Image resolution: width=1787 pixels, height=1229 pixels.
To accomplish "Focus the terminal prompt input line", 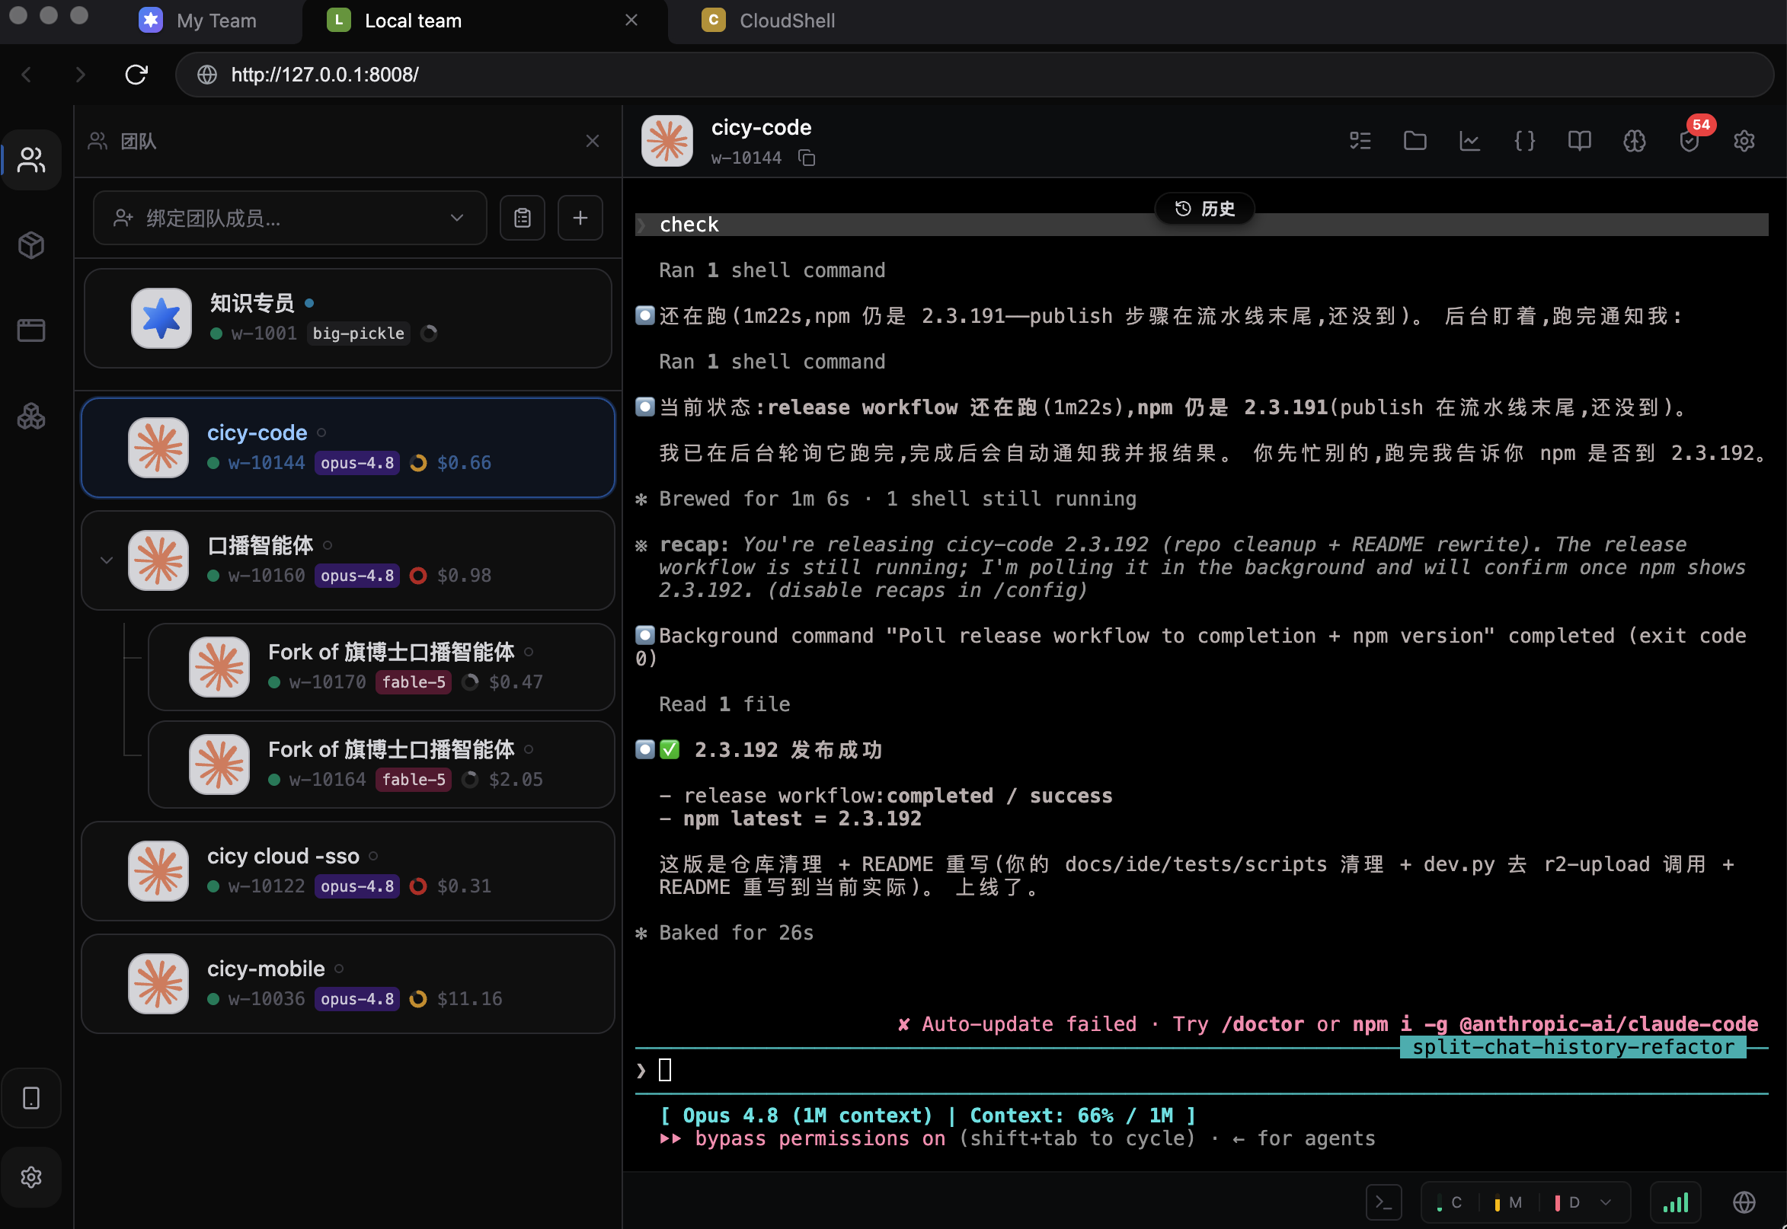I will (1201, 1071).
